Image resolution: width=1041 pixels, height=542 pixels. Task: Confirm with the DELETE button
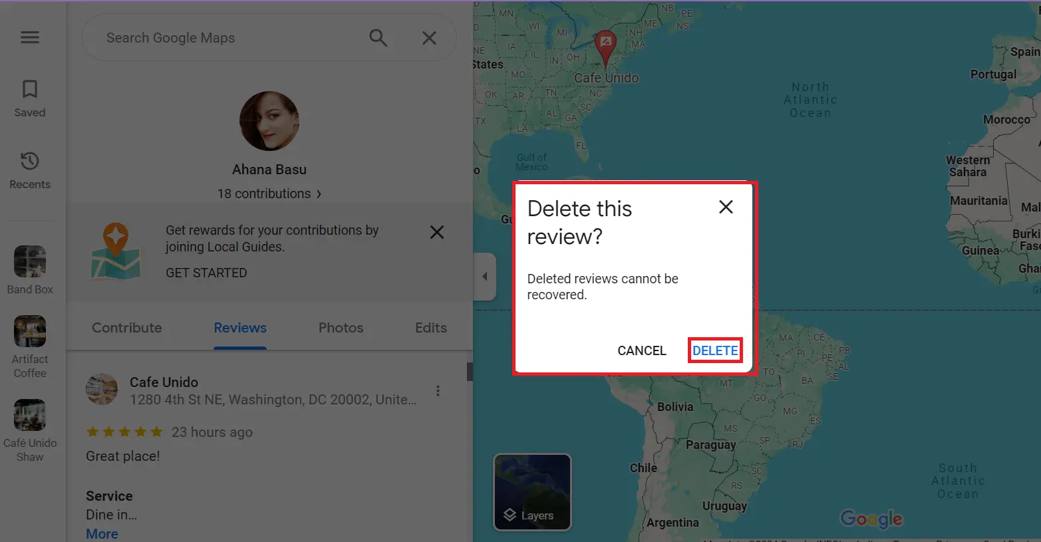pyautogui.click(x=715, y=350)
